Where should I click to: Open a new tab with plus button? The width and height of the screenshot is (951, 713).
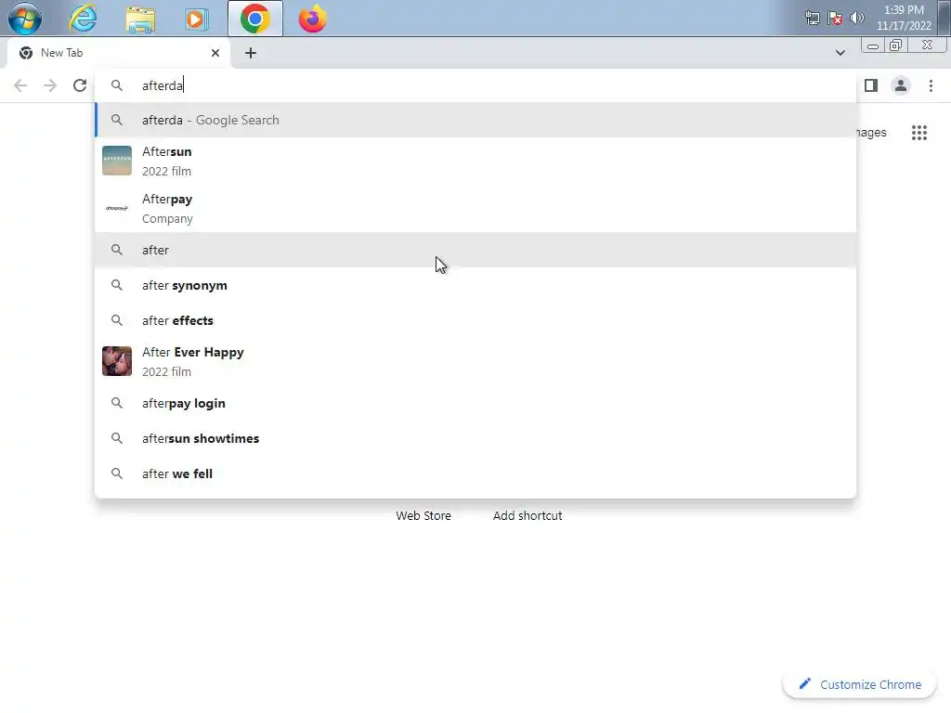tap(251, 53)
